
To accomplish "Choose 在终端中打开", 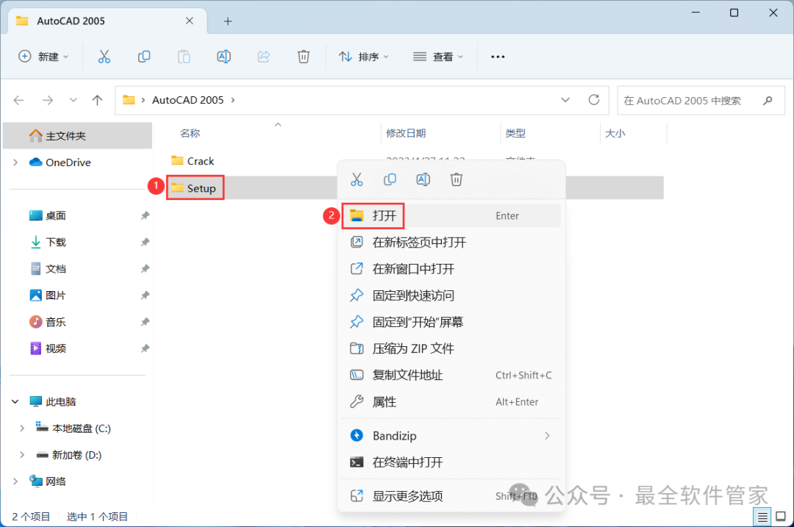I will click(x=451, y=462).
